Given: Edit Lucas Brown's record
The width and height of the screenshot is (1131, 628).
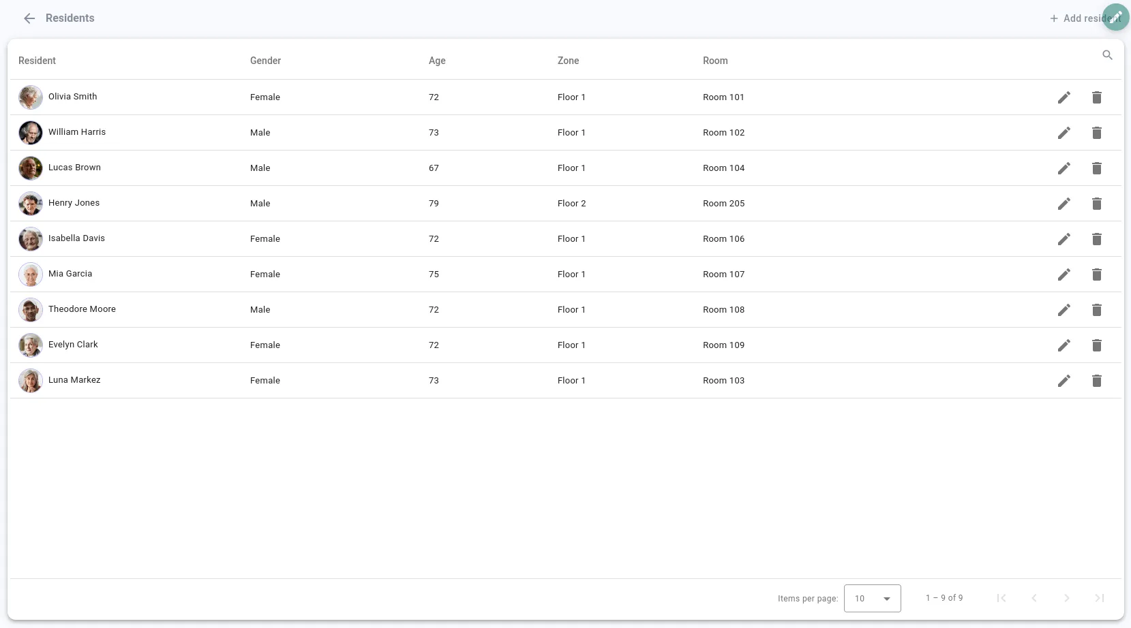Looking at the screenshot, I should (1064, 168).
